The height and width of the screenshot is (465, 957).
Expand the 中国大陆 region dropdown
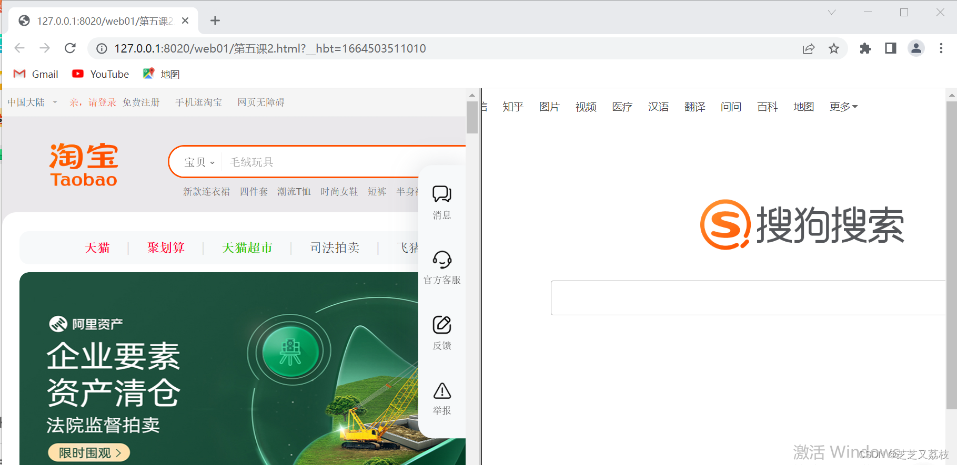coord(32,102)
